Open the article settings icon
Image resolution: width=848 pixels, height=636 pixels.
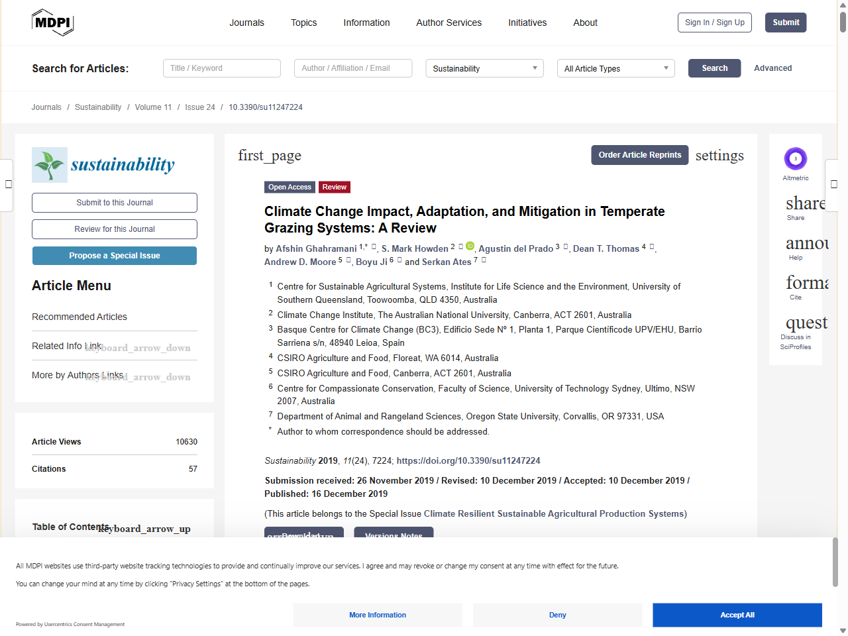point(719,156)
